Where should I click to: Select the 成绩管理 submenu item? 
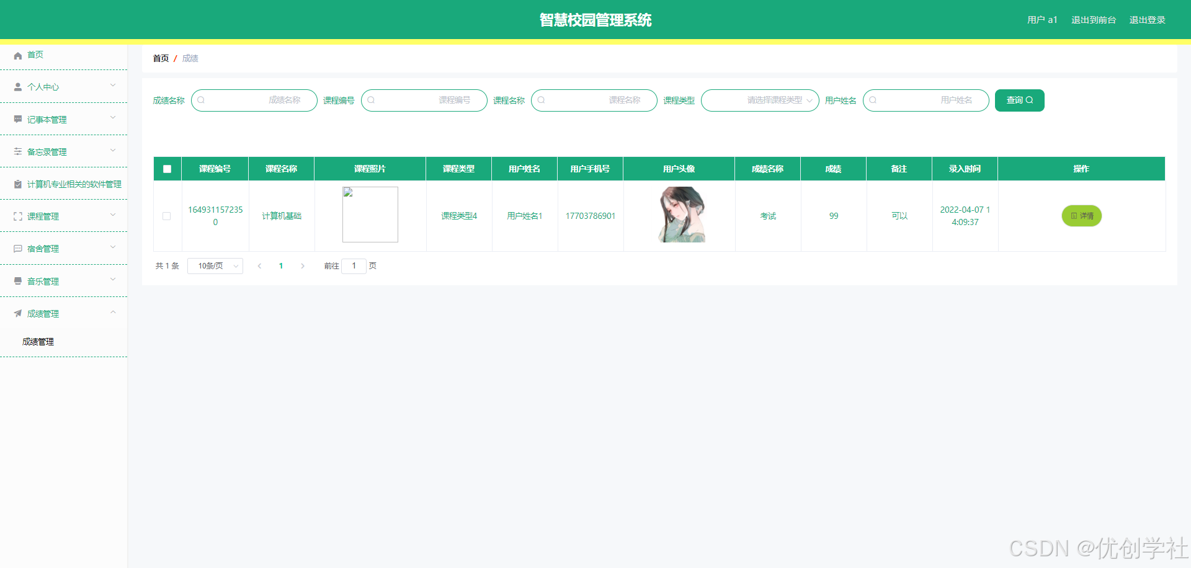point(38,342)
